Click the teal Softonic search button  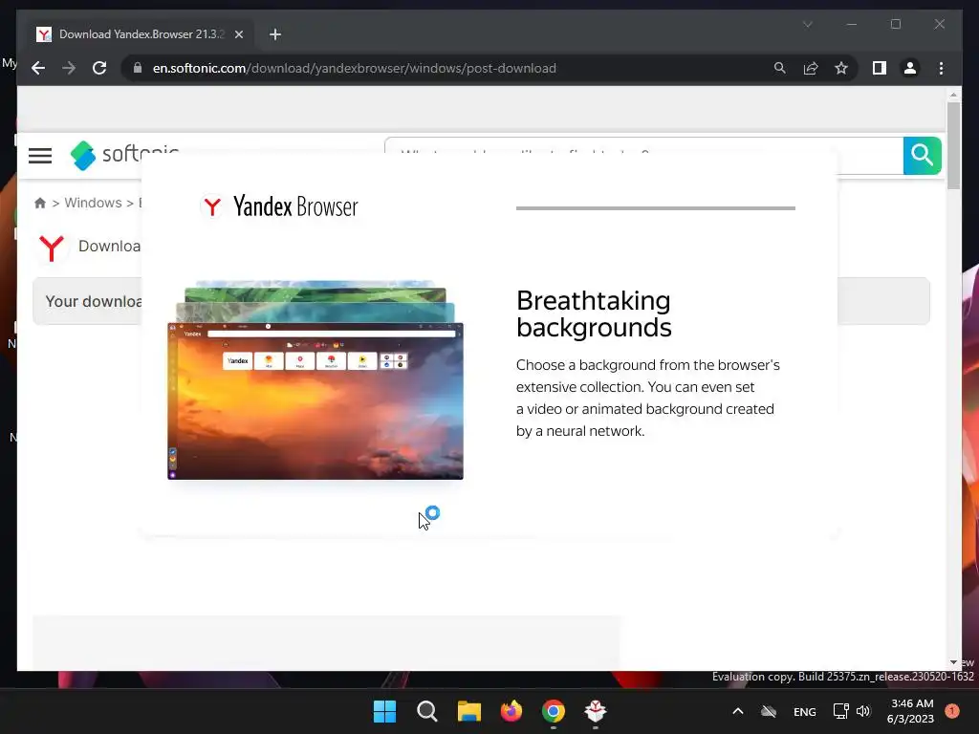pyautogui.click(x=923, y=156)
